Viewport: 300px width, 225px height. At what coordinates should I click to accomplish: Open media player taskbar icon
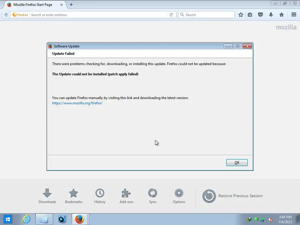click(x=62, y=219)
